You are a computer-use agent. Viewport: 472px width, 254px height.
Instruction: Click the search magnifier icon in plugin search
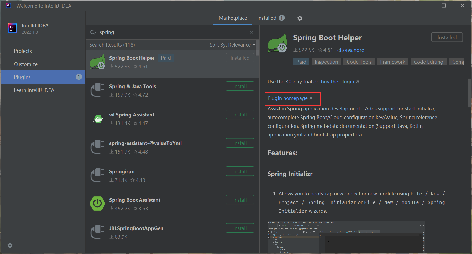point(93,32)
